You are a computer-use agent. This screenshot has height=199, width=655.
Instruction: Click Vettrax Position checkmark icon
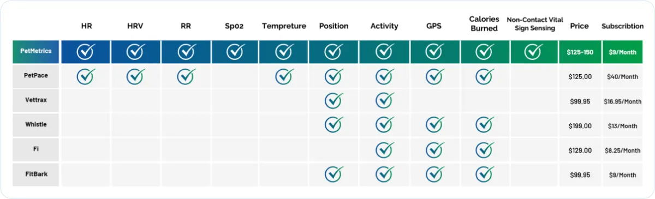[x=334, y=100]
